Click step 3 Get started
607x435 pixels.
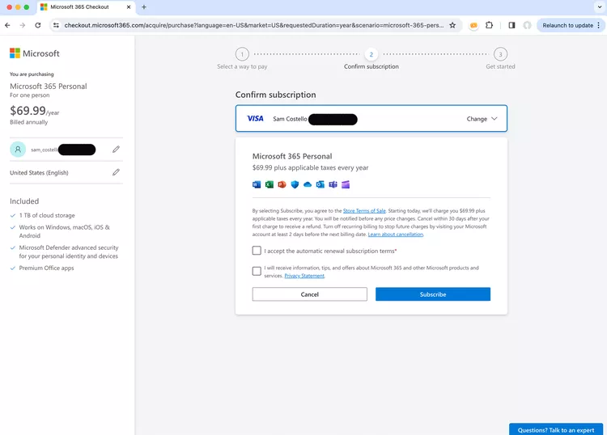click(500, 59)
